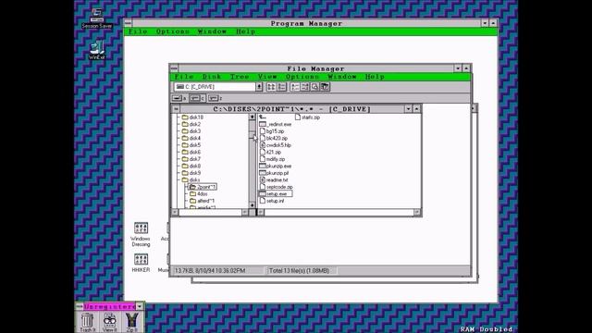Click tree pane scrollbar up arrow
This screenshot has width=592, height=333.
coord(253,117)
